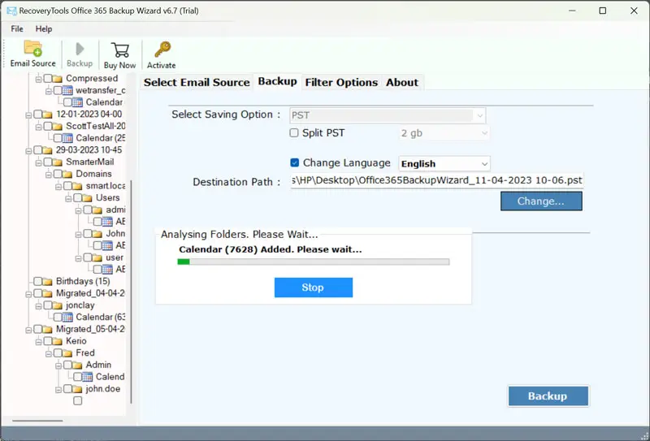Switch to the Filter Options tab

[x=341, y=82]
